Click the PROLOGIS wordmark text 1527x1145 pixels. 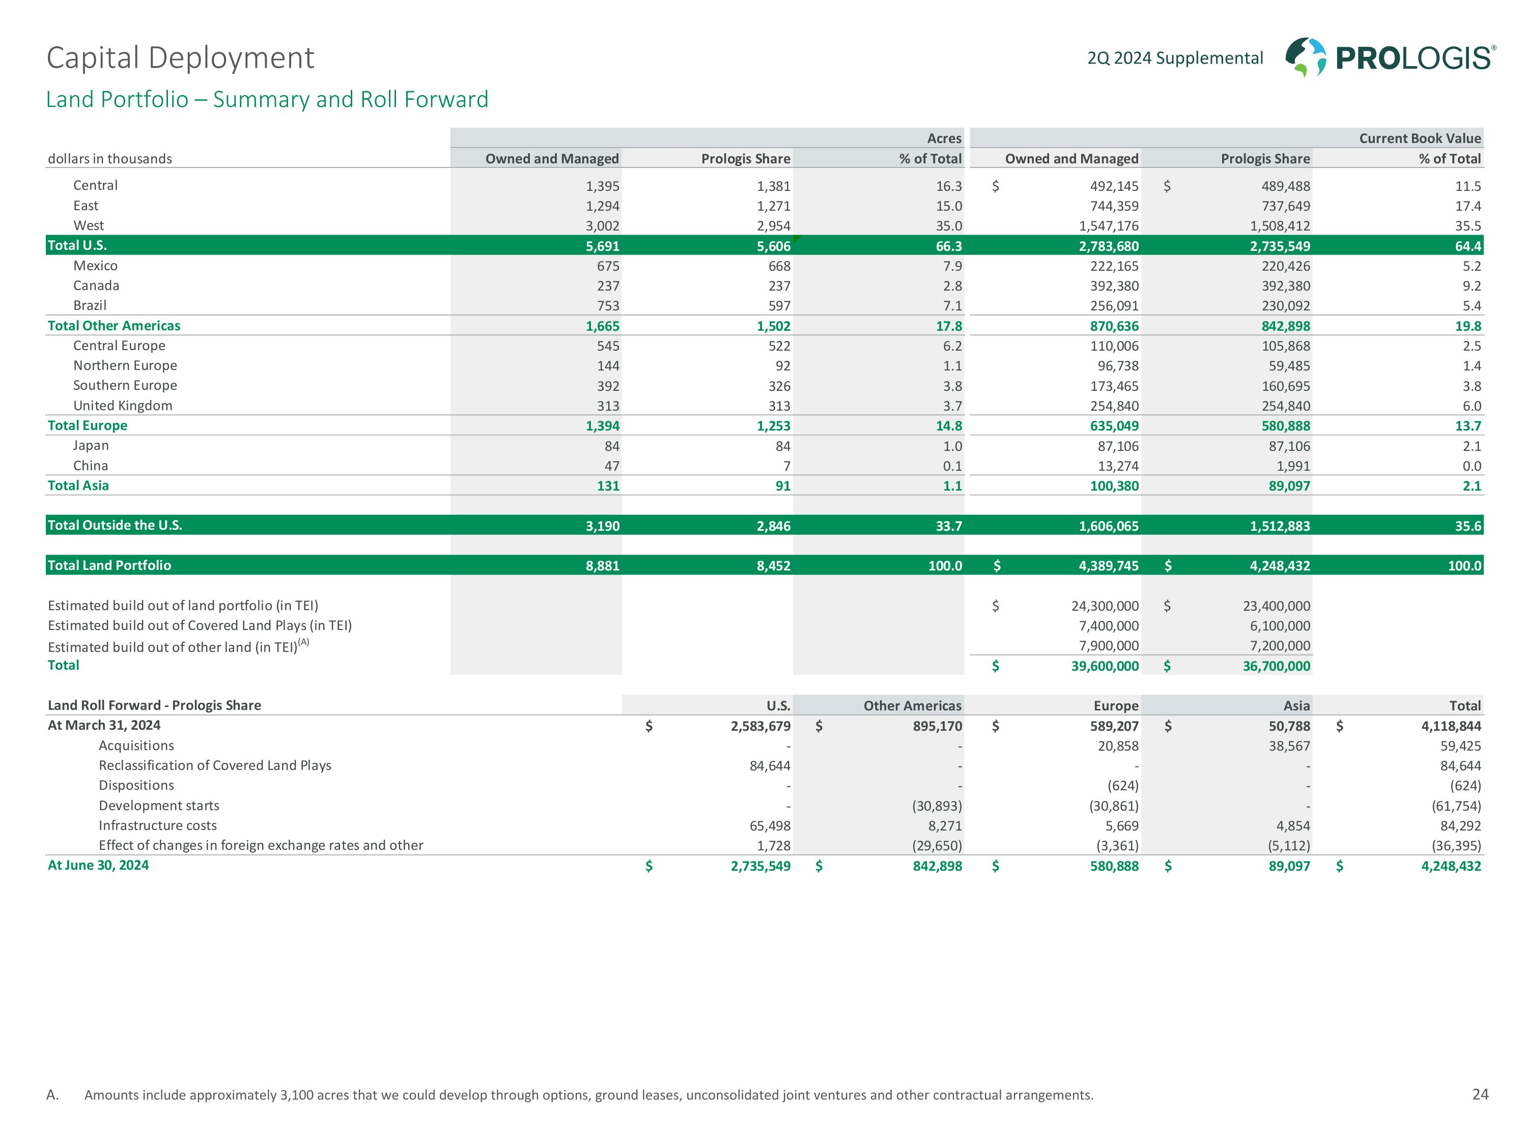pos(1415,59)
